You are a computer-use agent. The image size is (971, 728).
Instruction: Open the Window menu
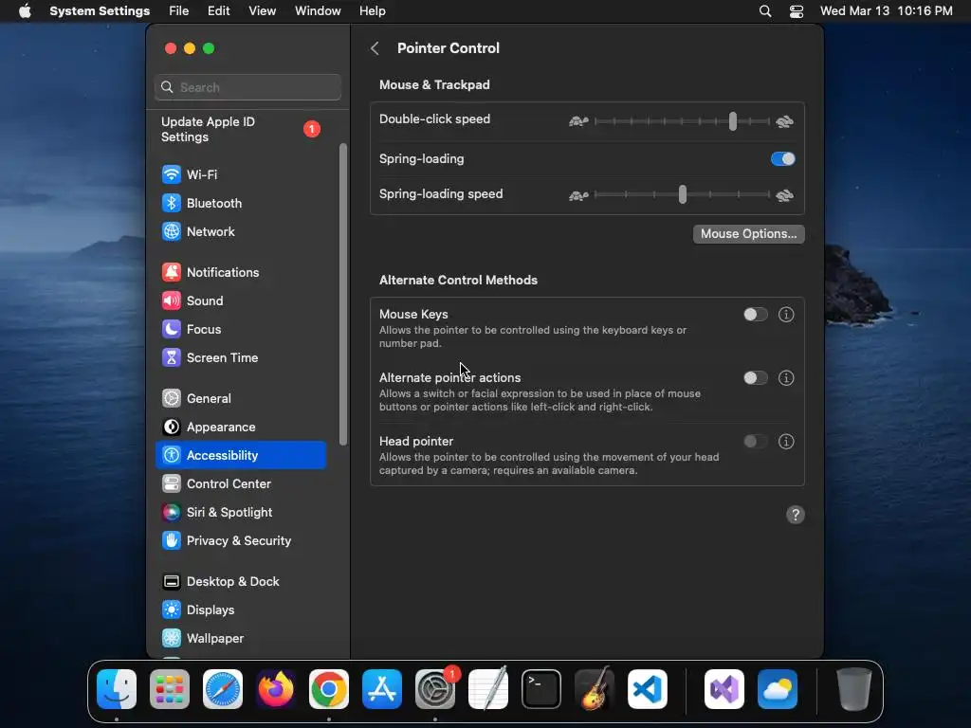(x=318, y=11)
